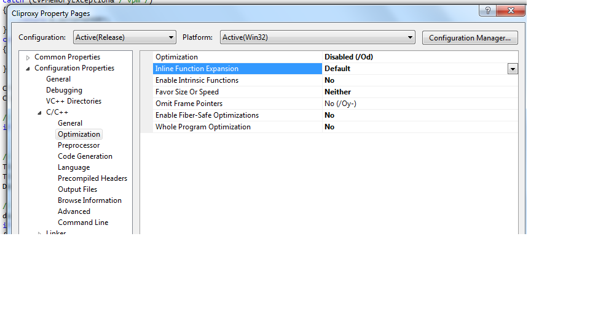Select the Output Files tree item
The width and height of the screenshot is (590, 331).
[77, 189]
